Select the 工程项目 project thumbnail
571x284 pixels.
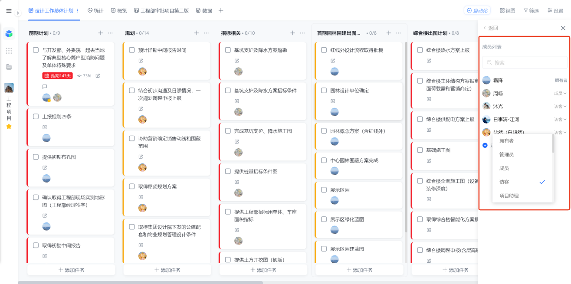point(9,88)
